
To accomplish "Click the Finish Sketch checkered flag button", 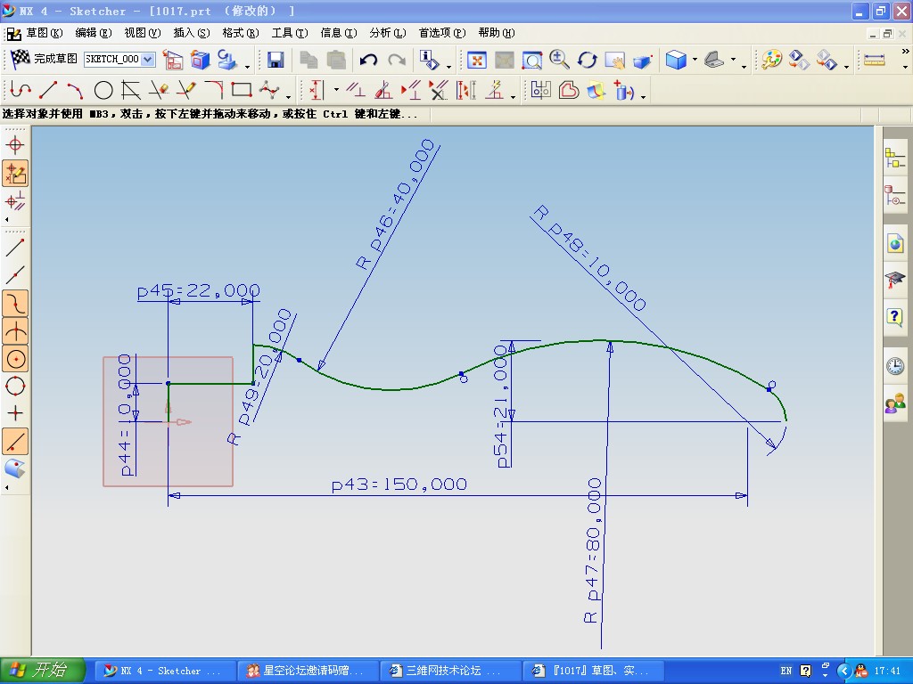I will click(x=44, y=59).
